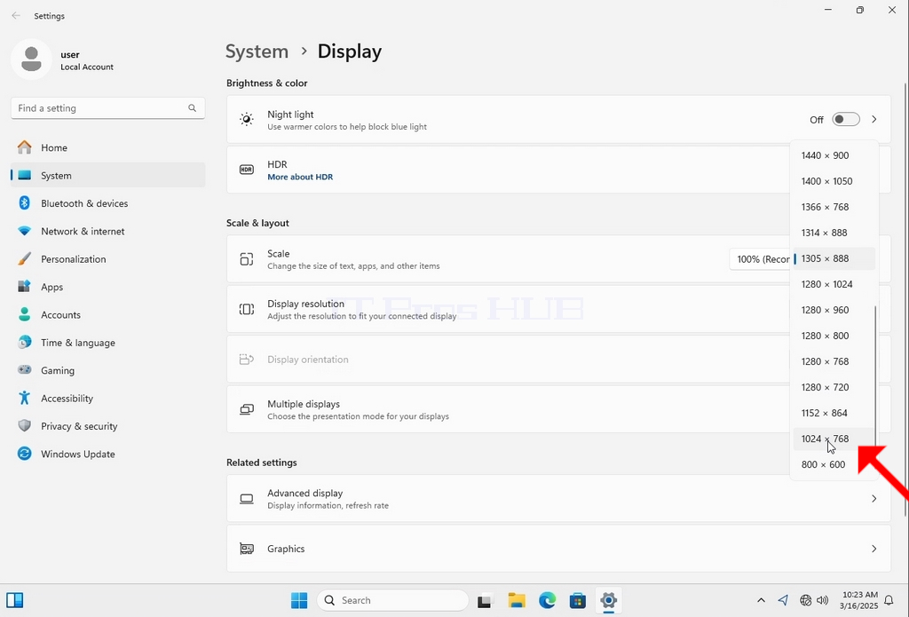Open the Scale 100% dropdown
909x617 pixels.
[760, 259]
